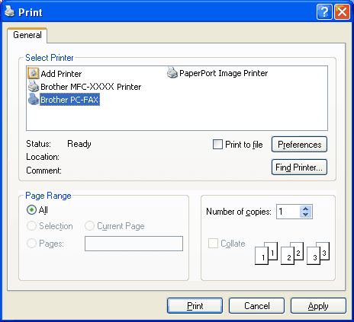The height and width of the screenshot is (322, 354).
Task: Click the Help question mark icon
Action: [x=324, y=11]
